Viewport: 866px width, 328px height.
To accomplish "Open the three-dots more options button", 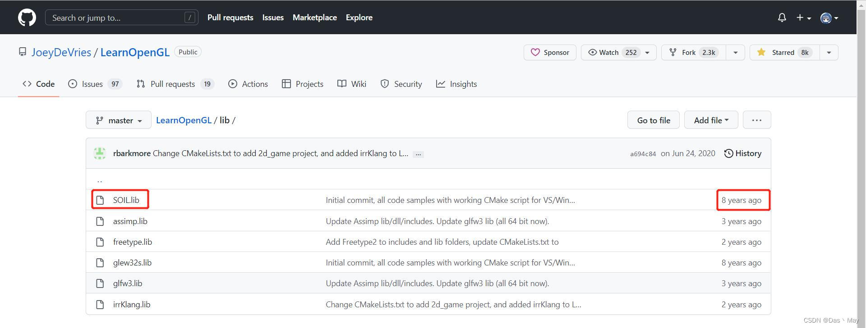I will coord(757,120).
